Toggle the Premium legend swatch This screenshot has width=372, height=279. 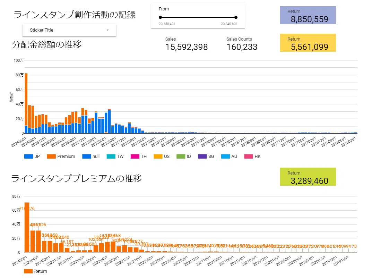pyautogui.click(x=51, y=156)
